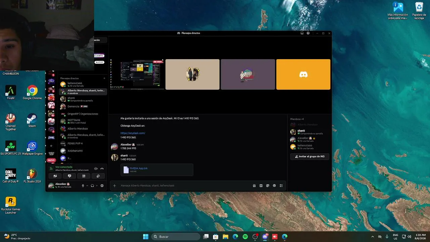Open NVIDIA App.lnk attachment
The image size is (430, 242).
[x=138, y=168]
